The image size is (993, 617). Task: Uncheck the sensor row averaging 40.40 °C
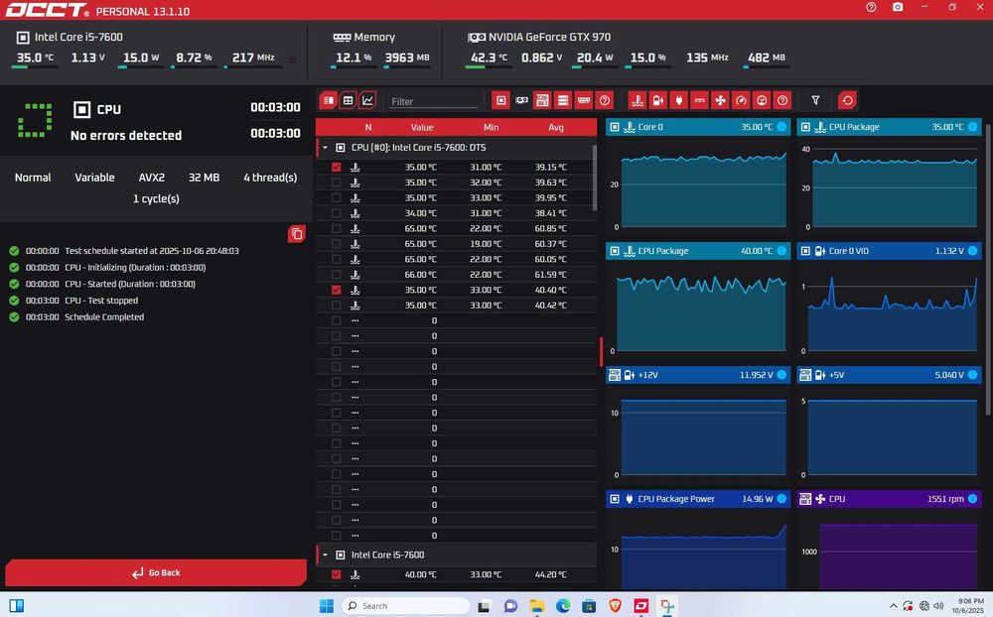click(x=337, y=290)
